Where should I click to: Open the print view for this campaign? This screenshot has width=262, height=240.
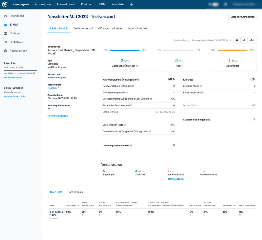coord(237,40)
